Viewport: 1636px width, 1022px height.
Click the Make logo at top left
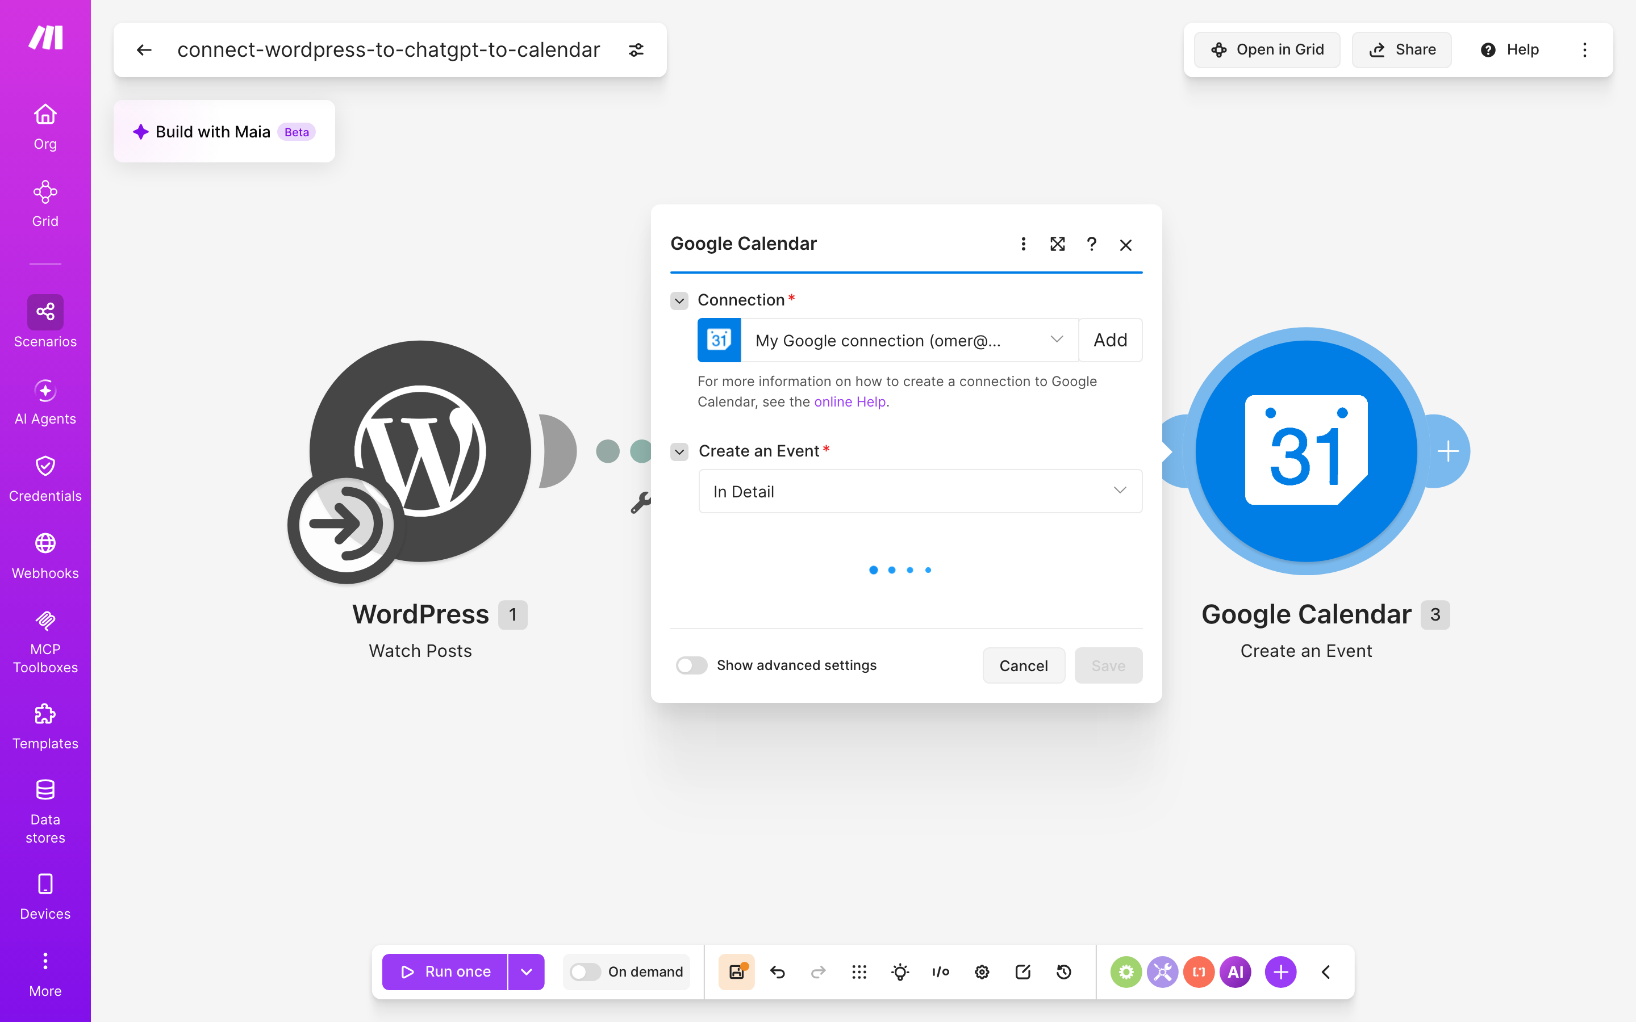click(x=45, y=38)
